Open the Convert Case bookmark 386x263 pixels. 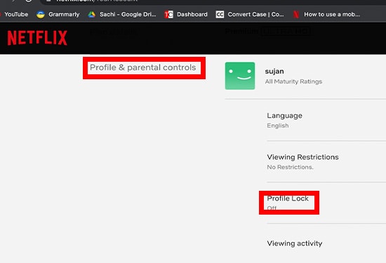click(255, 15)
